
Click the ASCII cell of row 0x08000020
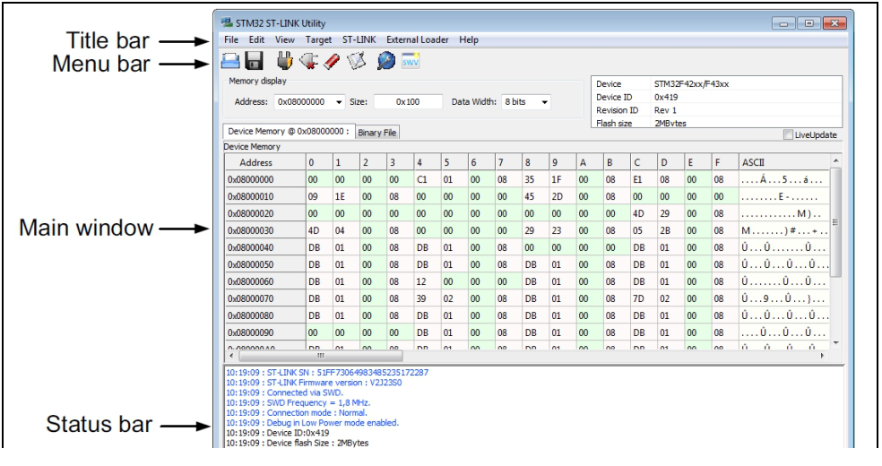pos(784,213)
